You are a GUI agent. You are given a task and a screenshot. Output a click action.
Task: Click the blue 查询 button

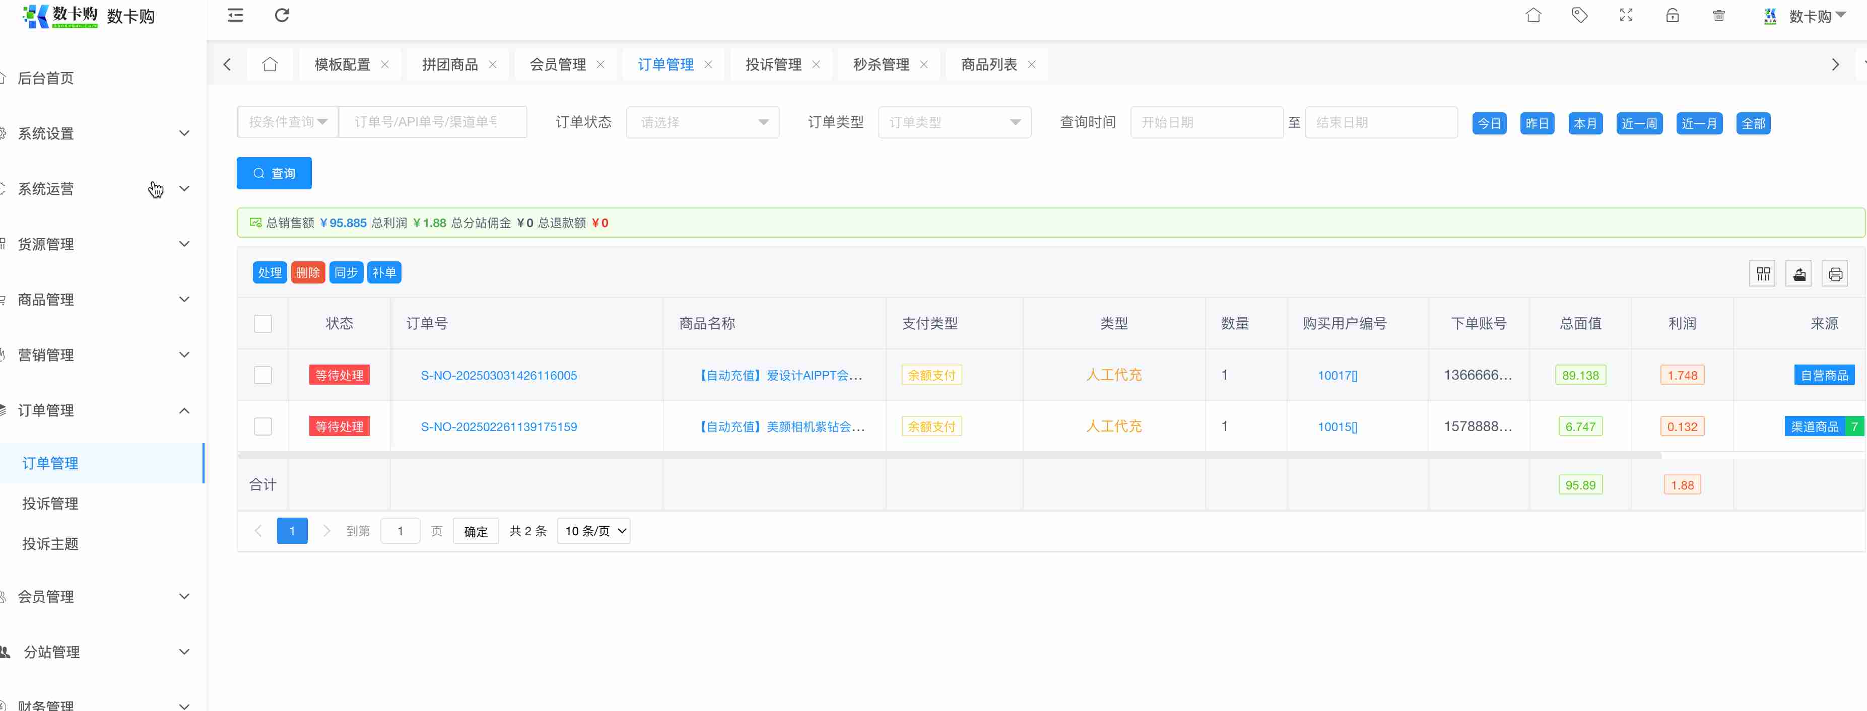pos(274,173)
